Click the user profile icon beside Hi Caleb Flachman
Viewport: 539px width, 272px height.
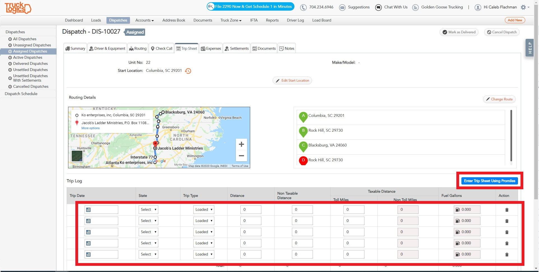point(478,7)
